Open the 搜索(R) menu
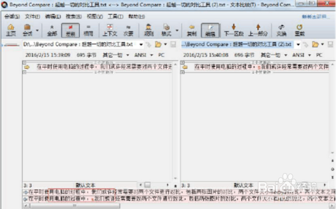The width and height of the screenshot is (336, 209). click(73, 17)
